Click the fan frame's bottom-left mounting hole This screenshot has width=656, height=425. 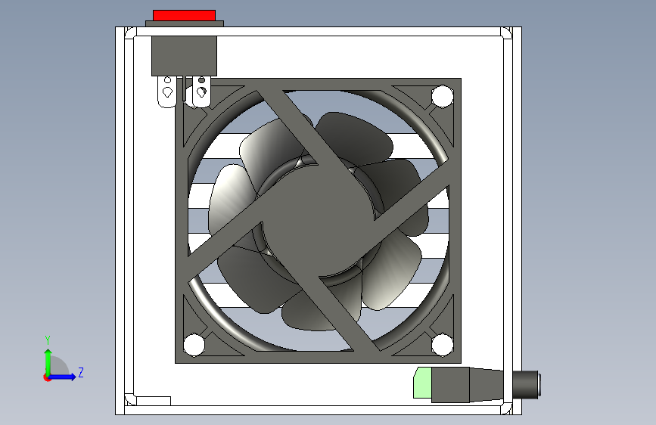tap(194, 345)
